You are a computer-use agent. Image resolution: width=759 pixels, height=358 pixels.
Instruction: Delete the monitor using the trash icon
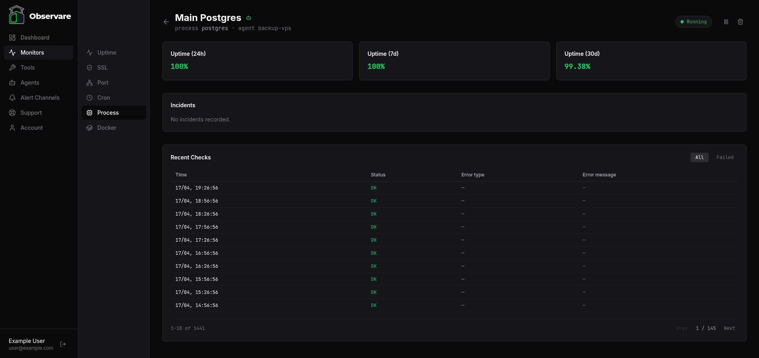pos(740,22)
